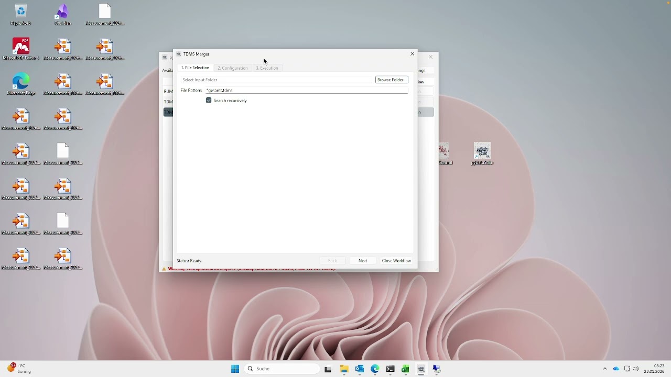
Task: Open Outlook from the taskbar
Action: point(360,369)
